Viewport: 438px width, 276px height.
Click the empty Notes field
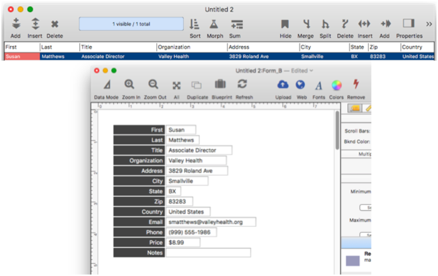coord(208,253)
